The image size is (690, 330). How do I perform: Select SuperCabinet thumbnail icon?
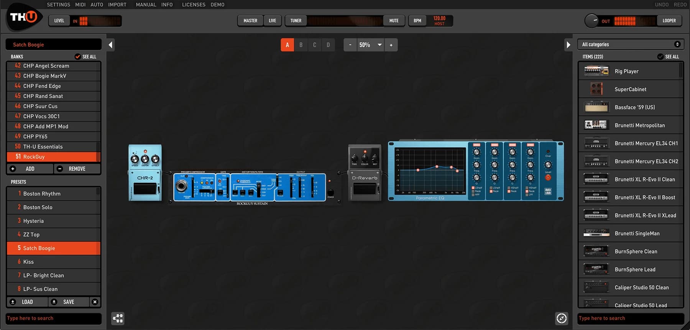point(596,89)
